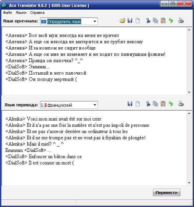Copy translation with lower copy icon
This screenshot has height=207, width=194.
(155, 104)
